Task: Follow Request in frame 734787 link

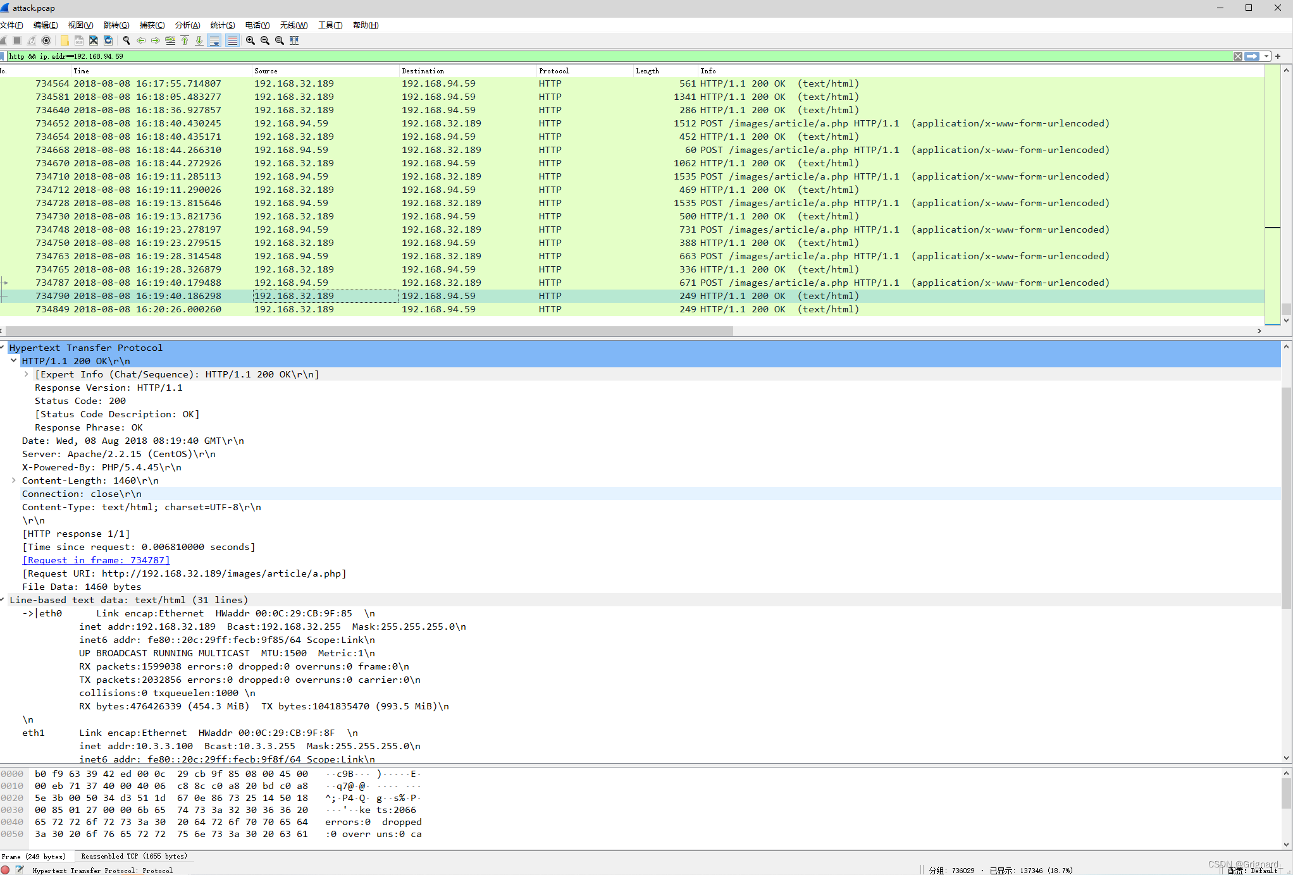Action: [96, 560]
